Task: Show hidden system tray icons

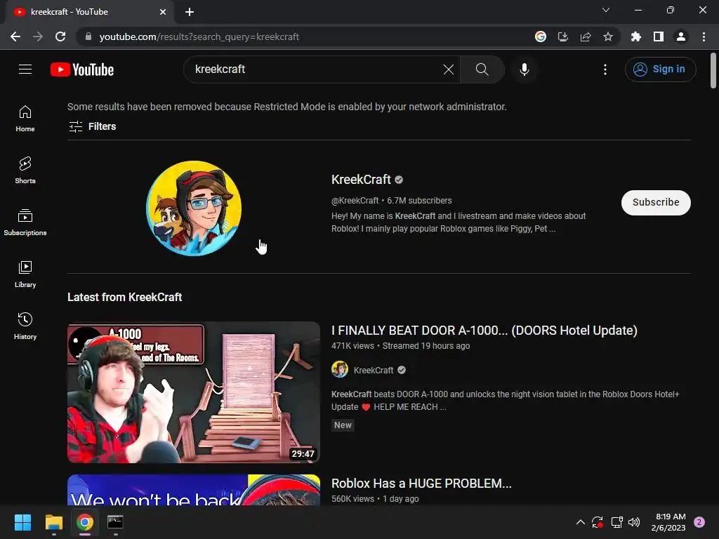Action: coord(580,522)
